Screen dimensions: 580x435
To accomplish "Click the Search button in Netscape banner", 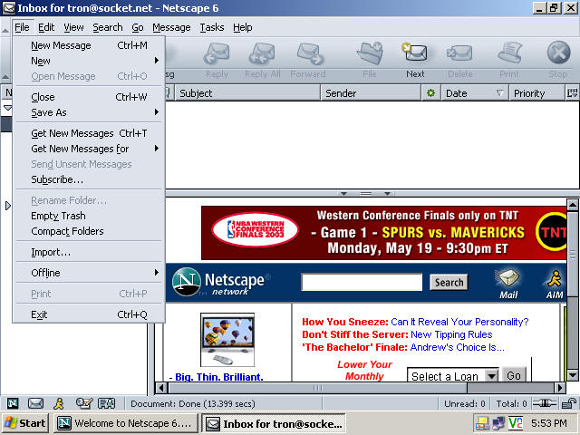I will click(449, 283).
